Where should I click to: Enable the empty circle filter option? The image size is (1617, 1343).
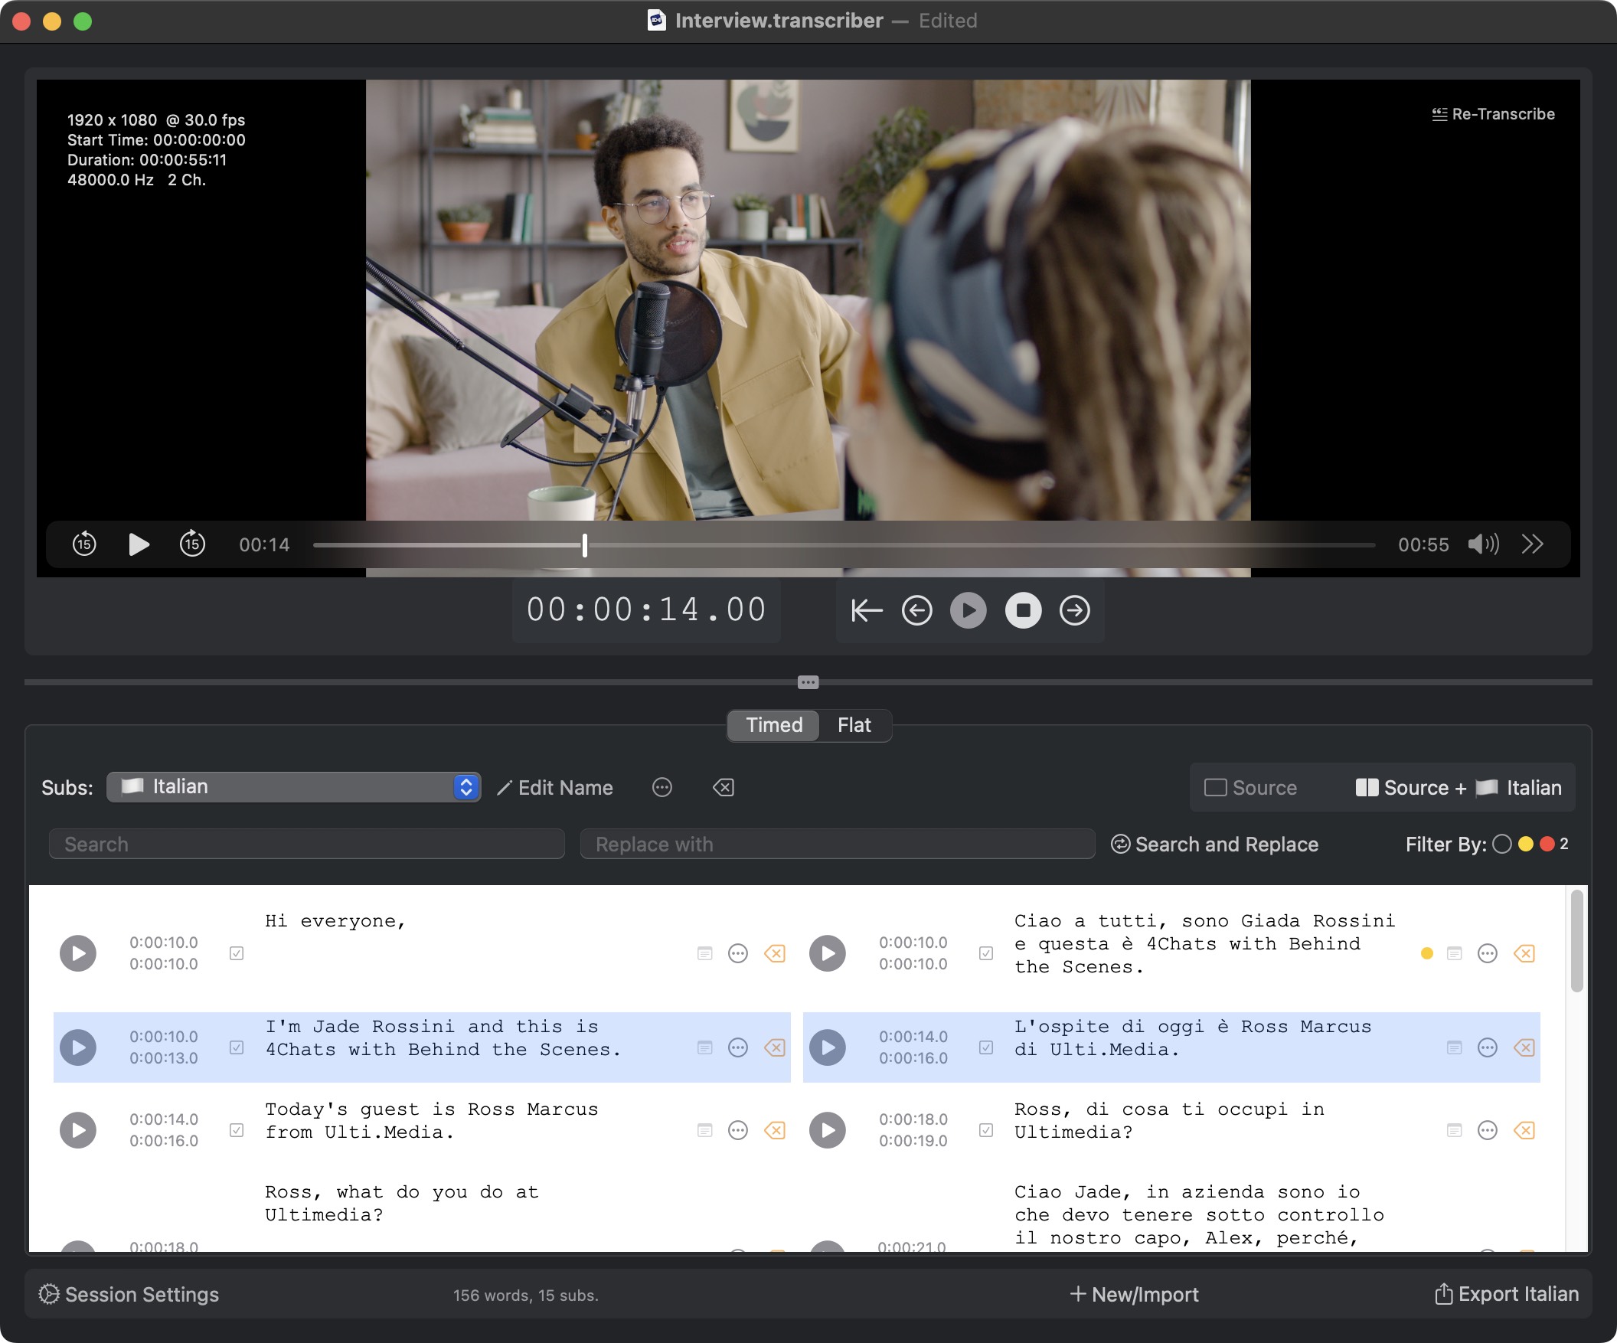pyautogui.click(x=1501, y=844)
